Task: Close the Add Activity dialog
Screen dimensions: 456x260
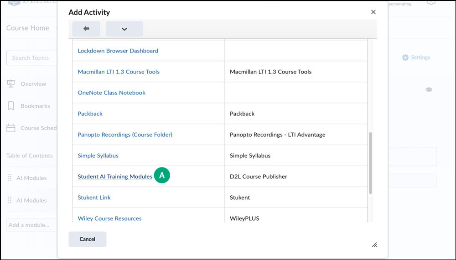Action: pyautogui.click(x=373, y=12)
